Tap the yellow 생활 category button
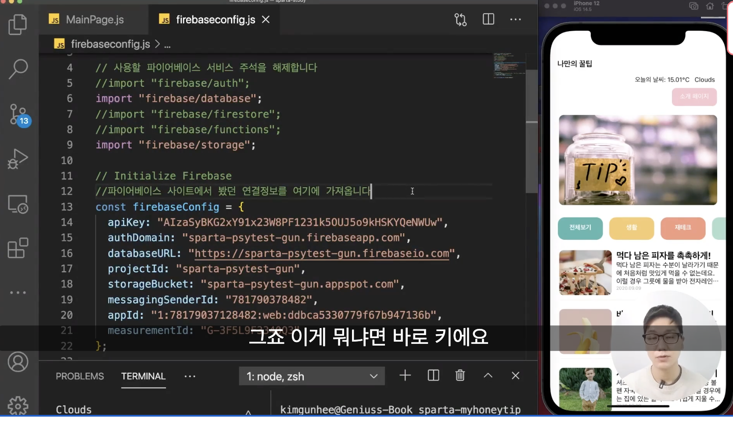 (x=632, y=228)
